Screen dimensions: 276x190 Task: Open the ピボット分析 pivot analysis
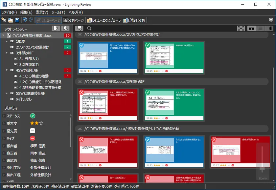[x=134, y=20]
